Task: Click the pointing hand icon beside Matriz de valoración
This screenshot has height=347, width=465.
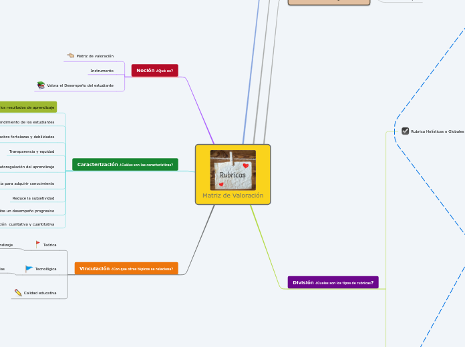Action: tap(71, 55)
